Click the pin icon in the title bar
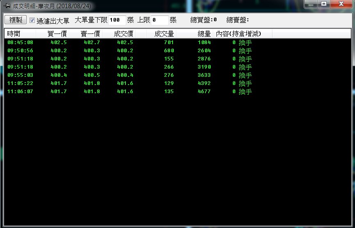This screenshot has width=355, height=228. tap(7, 6)
